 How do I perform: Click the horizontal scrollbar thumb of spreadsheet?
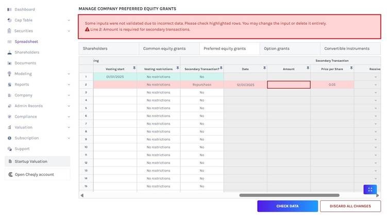click(289, 195)
